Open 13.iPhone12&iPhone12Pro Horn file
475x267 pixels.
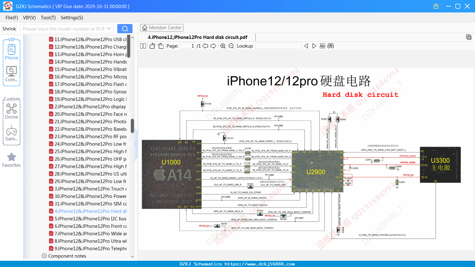point(88,54)
